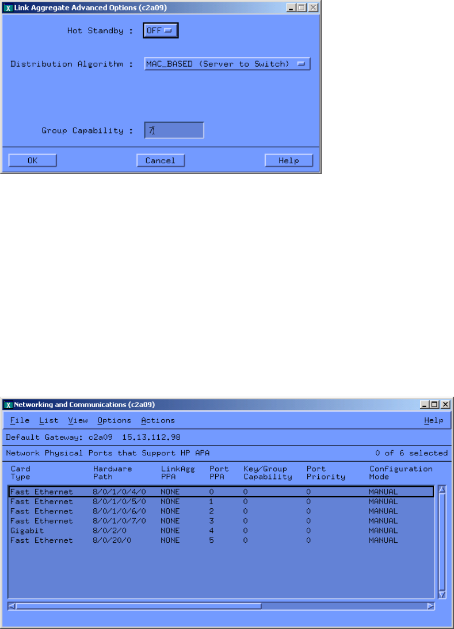Click the horizontal scrollbar right arrow
The image size is (454, 629).
431,606
